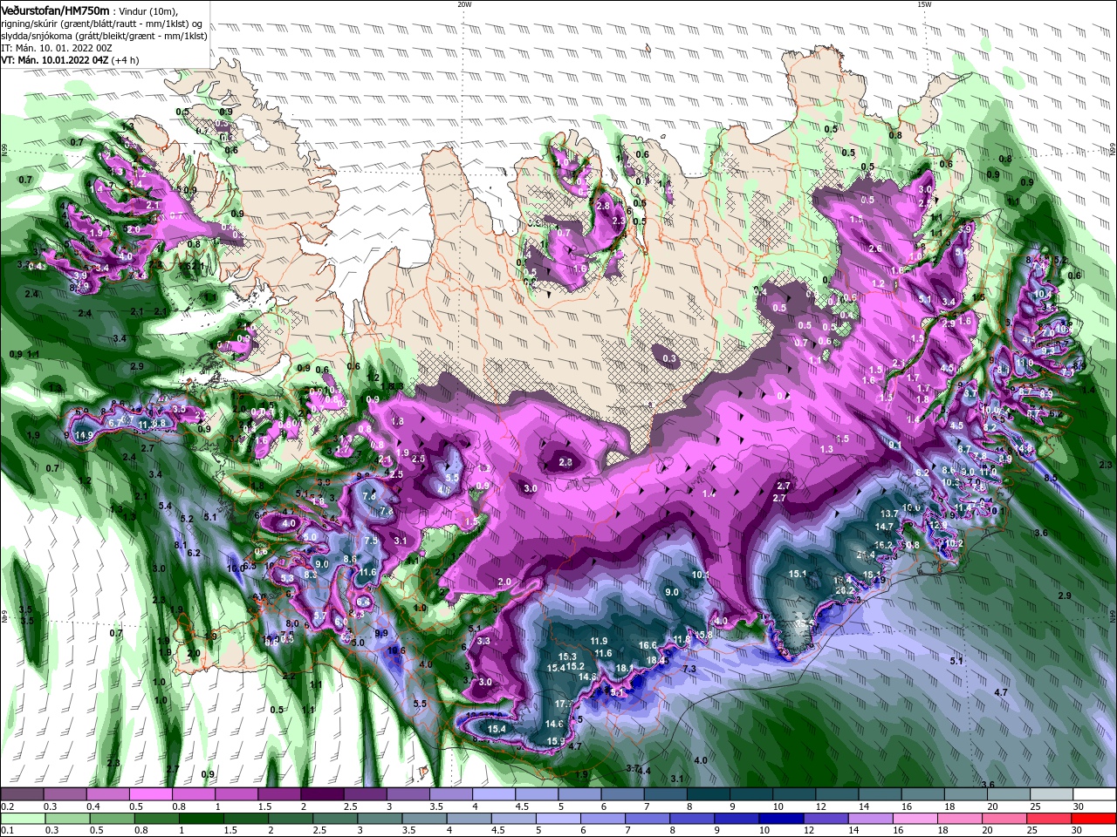The width and height of the screenshot is (1117, 837).
Task: Click the 15.1 precipitation value
Action: [798, 574]
